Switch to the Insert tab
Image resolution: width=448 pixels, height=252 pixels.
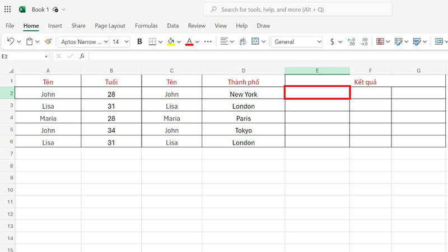point(55,26)
